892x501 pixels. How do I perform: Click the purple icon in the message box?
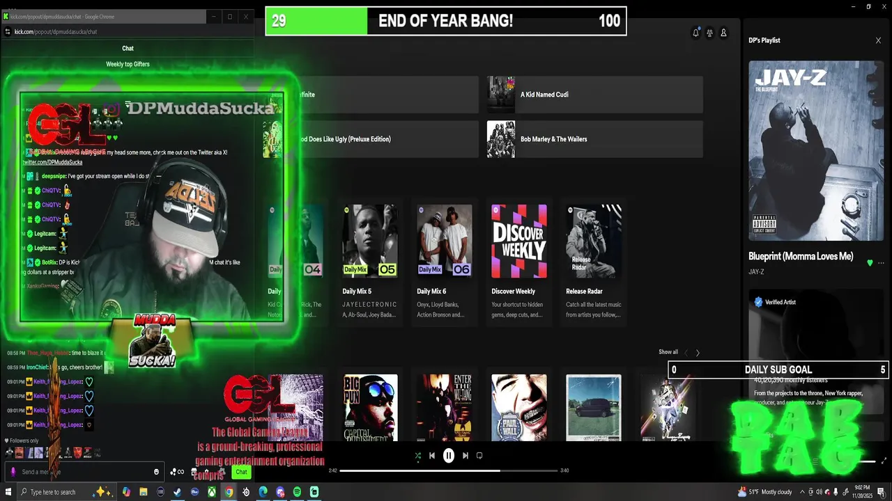(13, 472)
